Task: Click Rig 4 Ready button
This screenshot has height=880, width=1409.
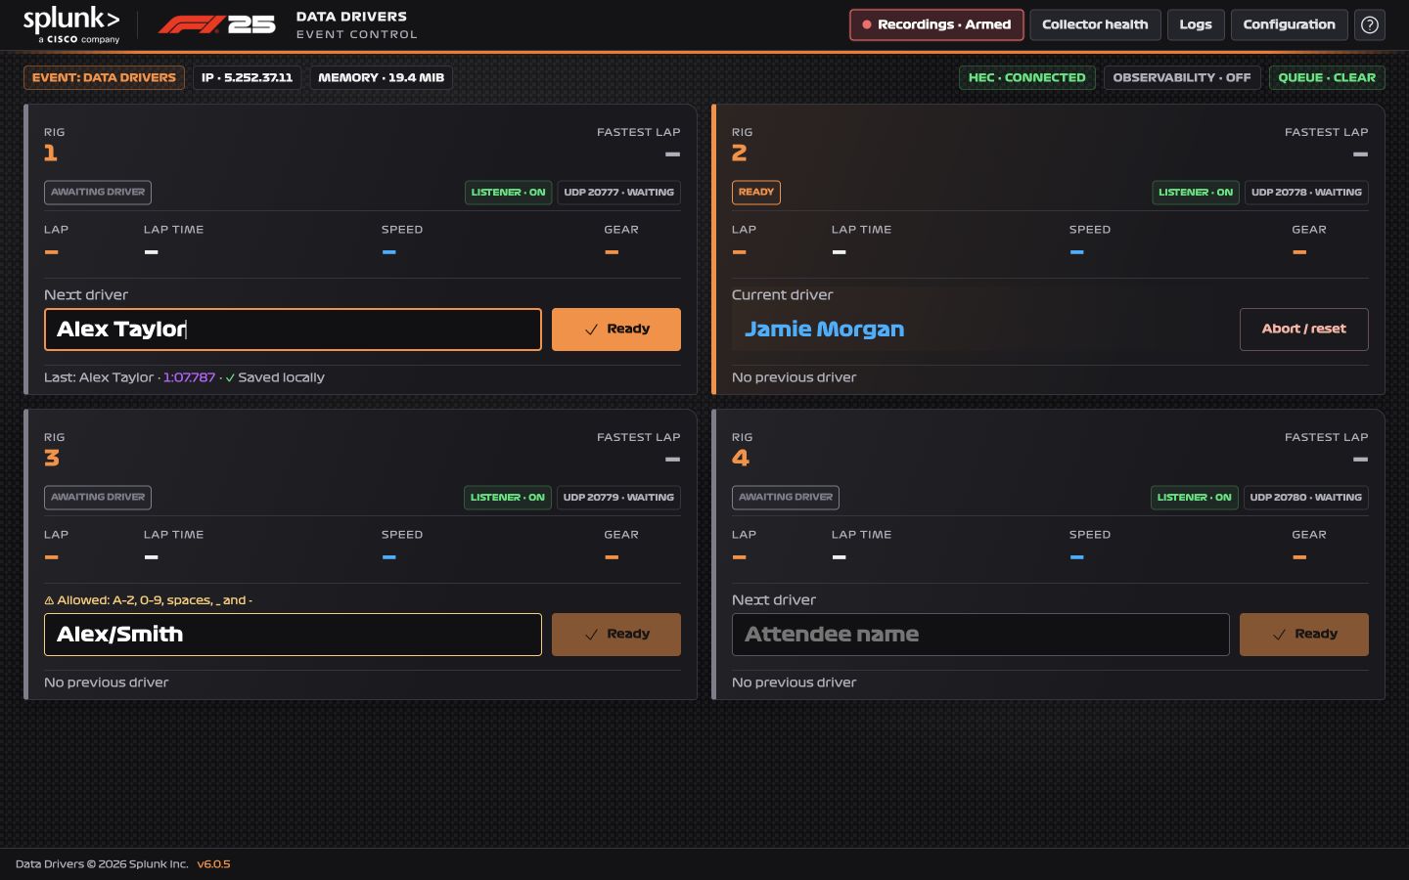Action: coord(1304,635)
